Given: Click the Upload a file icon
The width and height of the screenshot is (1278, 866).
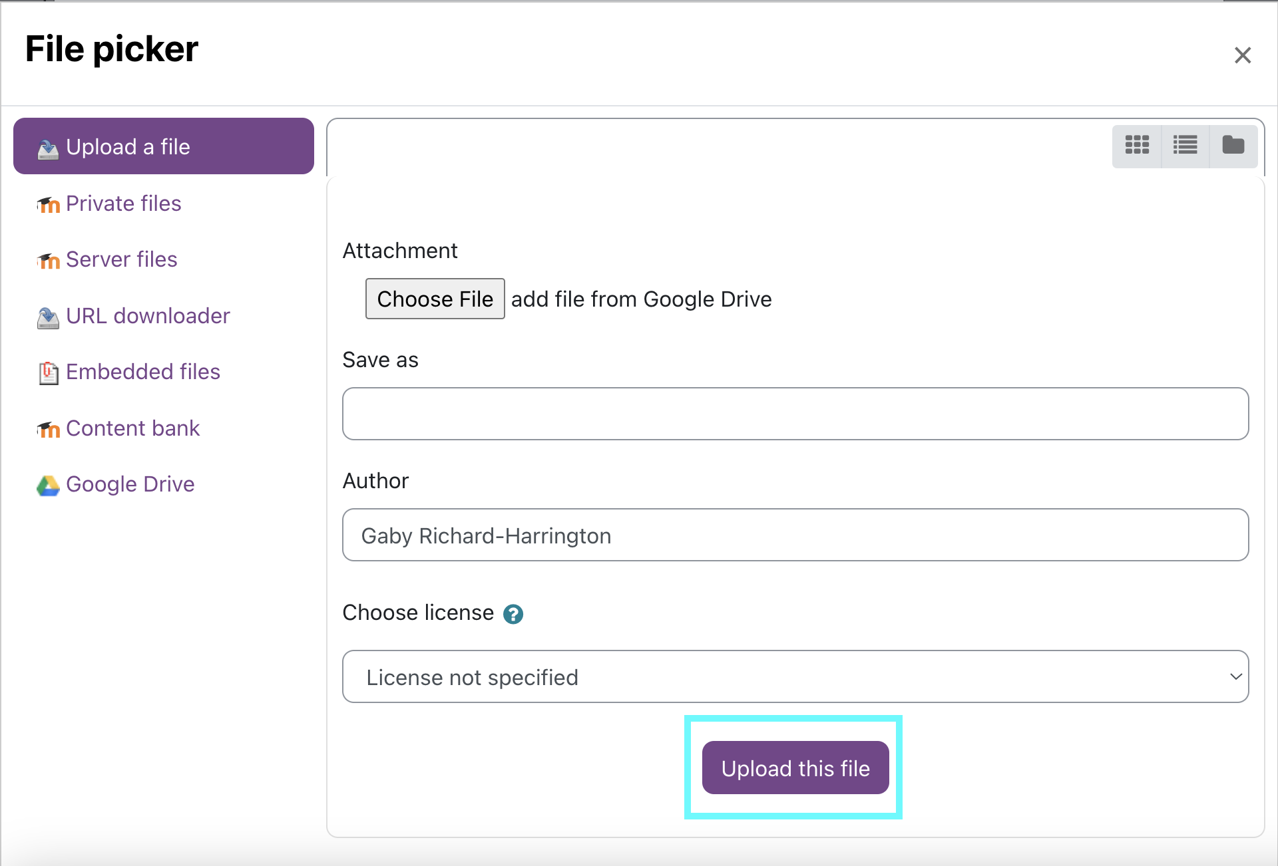Looking at the screenshot, I should click(x=47, y=147).
